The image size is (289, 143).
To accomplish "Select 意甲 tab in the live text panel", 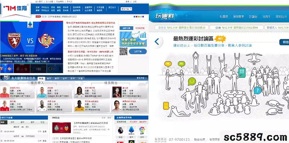I will 22,122.
